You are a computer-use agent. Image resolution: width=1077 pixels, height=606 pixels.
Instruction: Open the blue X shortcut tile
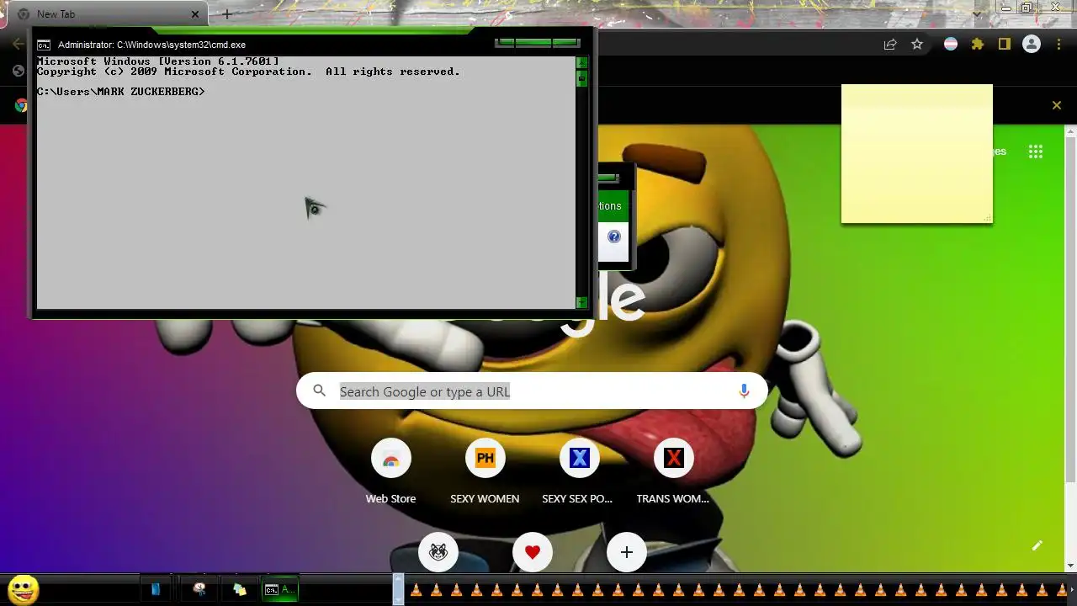coord(579,459)
